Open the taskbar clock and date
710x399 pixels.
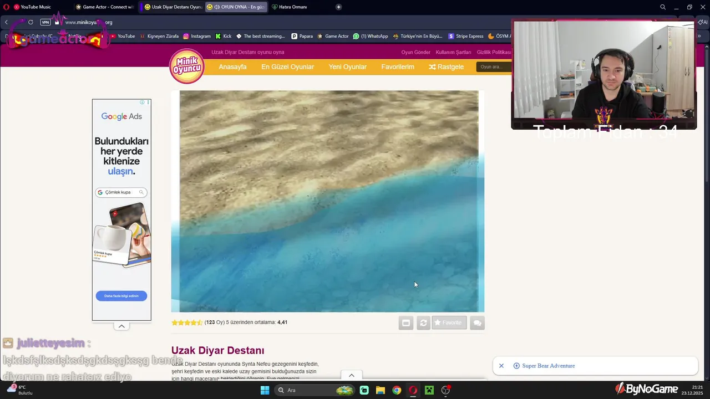tap(693, 390)
